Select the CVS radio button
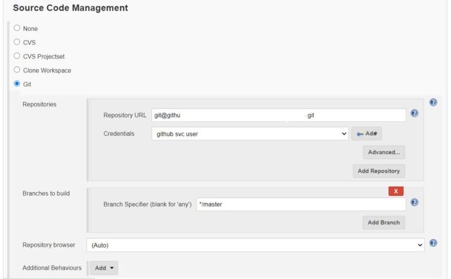The width and height of the screenshot is (451, 279). tap(17, 42)
